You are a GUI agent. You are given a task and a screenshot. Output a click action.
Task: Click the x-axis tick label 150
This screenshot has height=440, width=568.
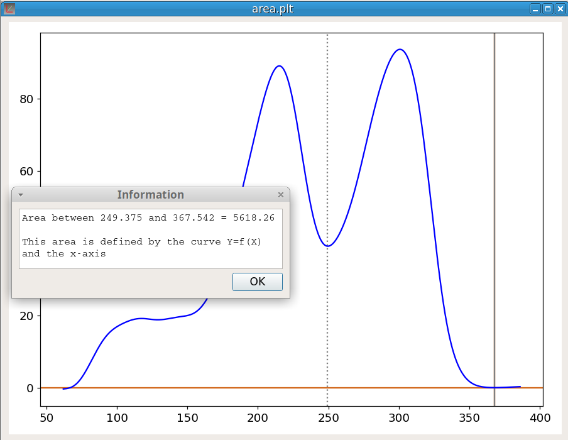click(x=187, y=418)
